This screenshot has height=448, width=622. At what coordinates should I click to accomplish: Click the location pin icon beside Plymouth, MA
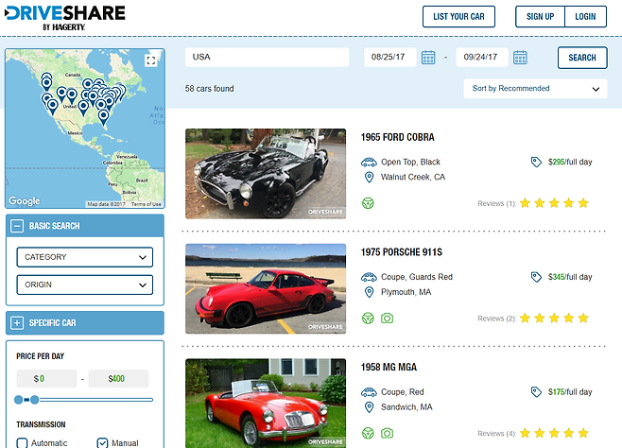point(369,292)
